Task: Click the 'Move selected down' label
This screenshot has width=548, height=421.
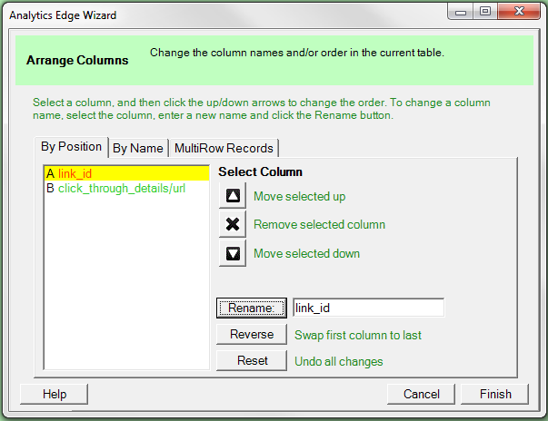Action: tap(306, 253)
